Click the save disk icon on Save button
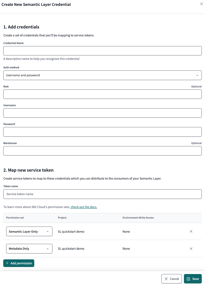Viewport: 205px width, 284px height. (189, 279)
